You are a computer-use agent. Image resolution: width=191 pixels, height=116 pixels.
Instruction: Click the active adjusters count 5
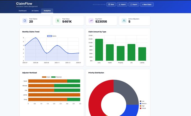click(x=129, y=22)
